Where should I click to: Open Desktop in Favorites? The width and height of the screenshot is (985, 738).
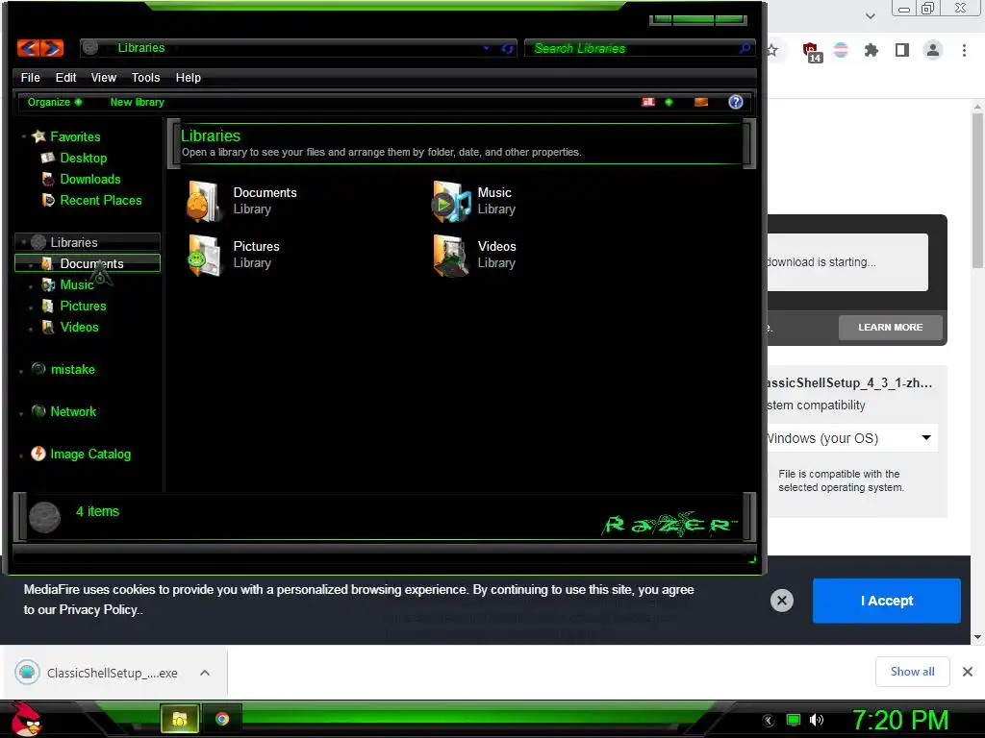coord(83,159)
